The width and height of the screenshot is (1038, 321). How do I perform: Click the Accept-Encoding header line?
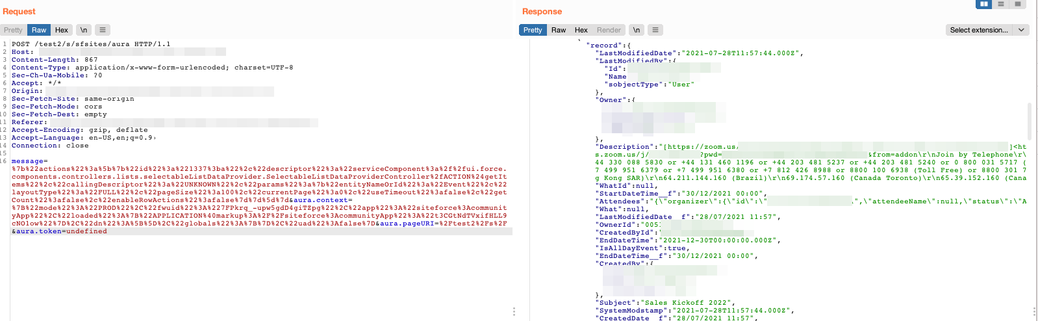[79, 130]
